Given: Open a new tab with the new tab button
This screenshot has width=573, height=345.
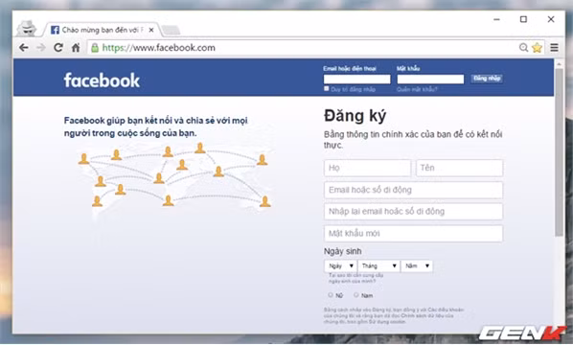Looking at the screenshot, I should (x=171, y=31).
